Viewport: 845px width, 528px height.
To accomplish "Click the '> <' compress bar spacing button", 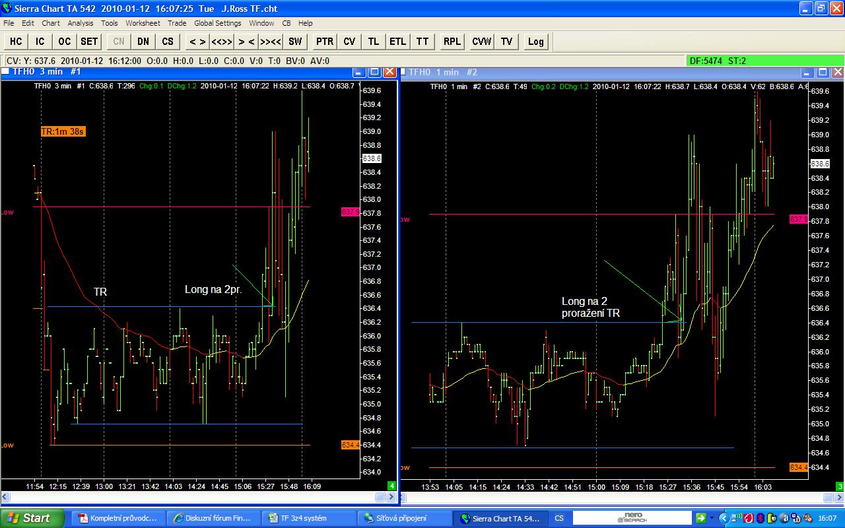I will [x=246, y=41].
